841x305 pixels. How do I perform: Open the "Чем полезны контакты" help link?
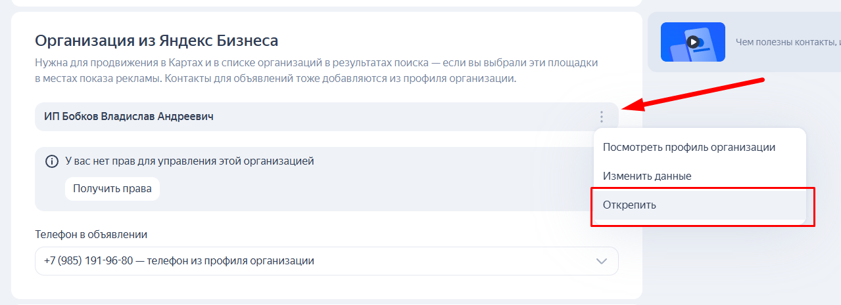coord(787,42)
